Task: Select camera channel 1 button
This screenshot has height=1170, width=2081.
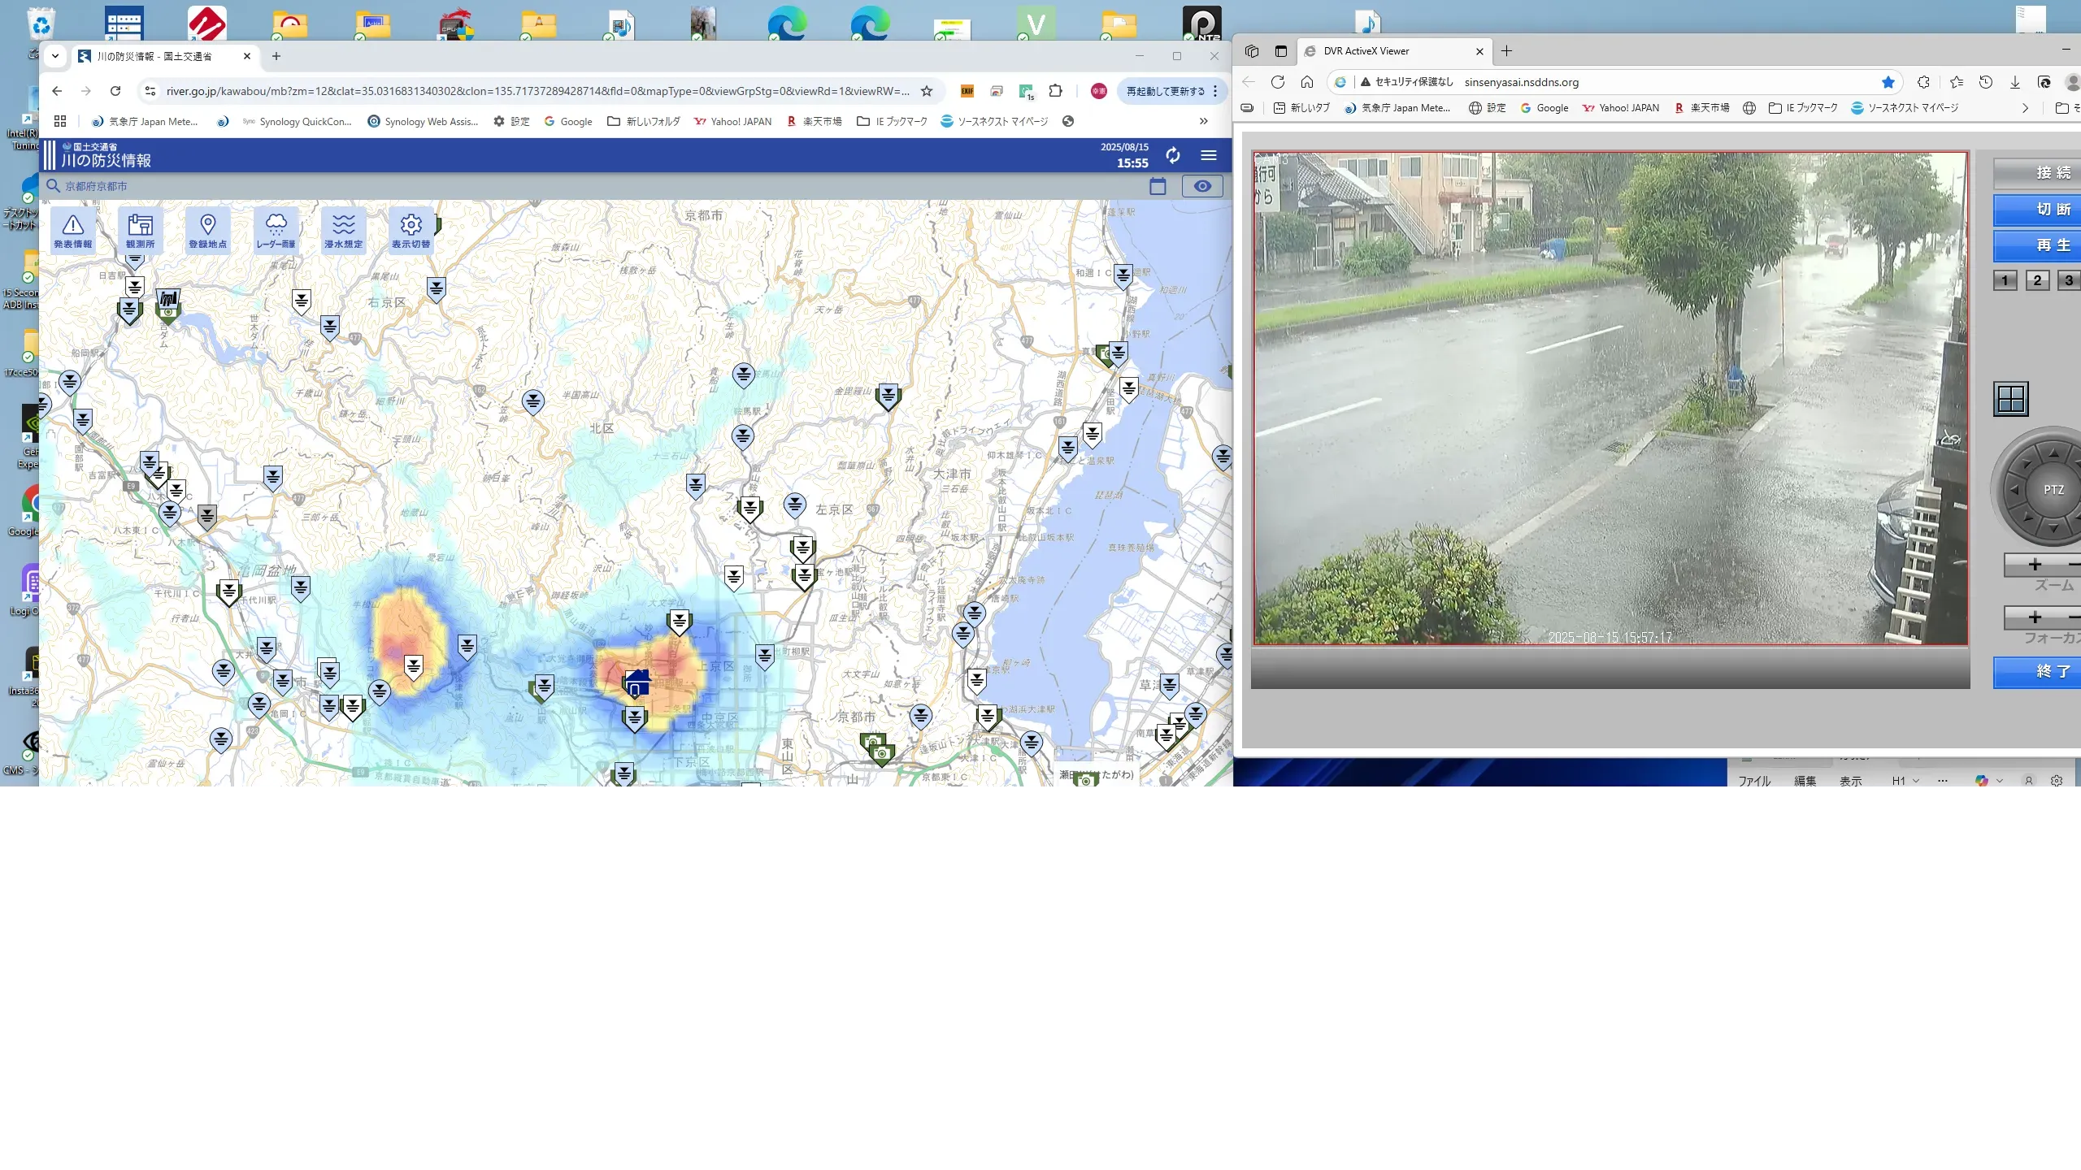Action: 2005,280
